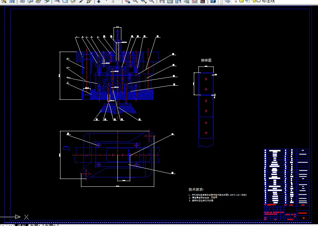Expand the Redo history dropdown arrow
The height and width of the screenshot is (226, 318).
point(120,1)
